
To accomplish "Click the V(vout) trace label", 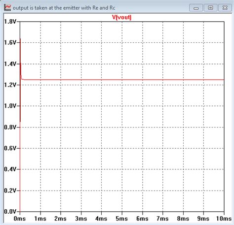I will point(122,17).
